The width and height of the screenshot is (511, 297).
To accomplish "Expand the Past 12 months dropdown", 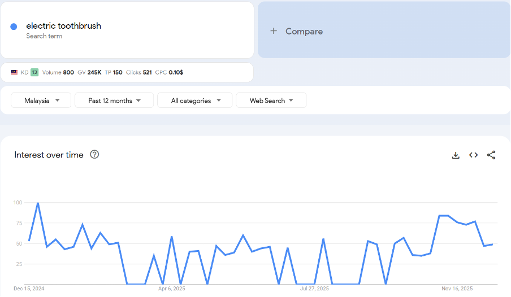I will coord(114,101).
